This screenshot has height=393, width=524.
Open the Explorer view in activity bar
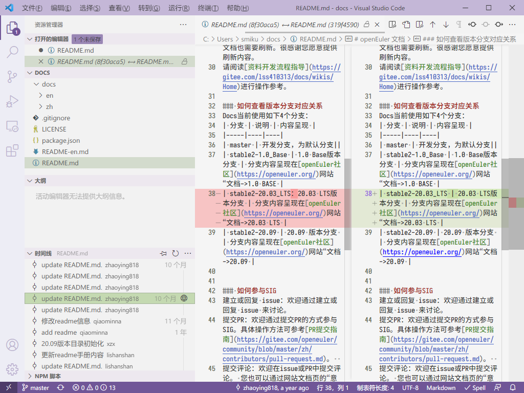point(12,28)
